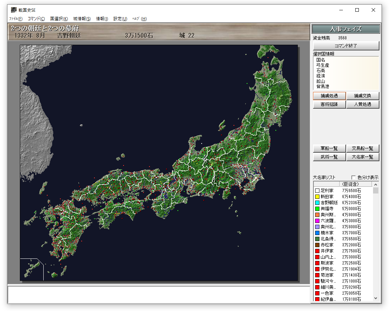Open the 大名家一覧 list
389x311 pixels.
coord(363,157)
